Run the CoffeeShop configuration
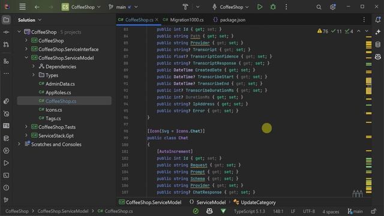Image resolution: width=384 pixels, height=216 pixels. coord(260,7)
